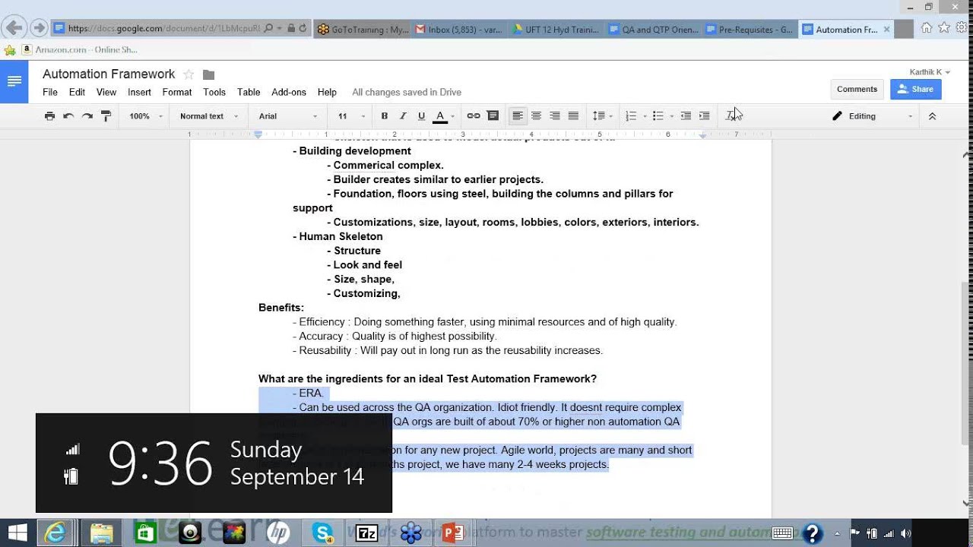Open the 100% zoom dropdown
Screen dimensions: 973x547
click(144, 116)
